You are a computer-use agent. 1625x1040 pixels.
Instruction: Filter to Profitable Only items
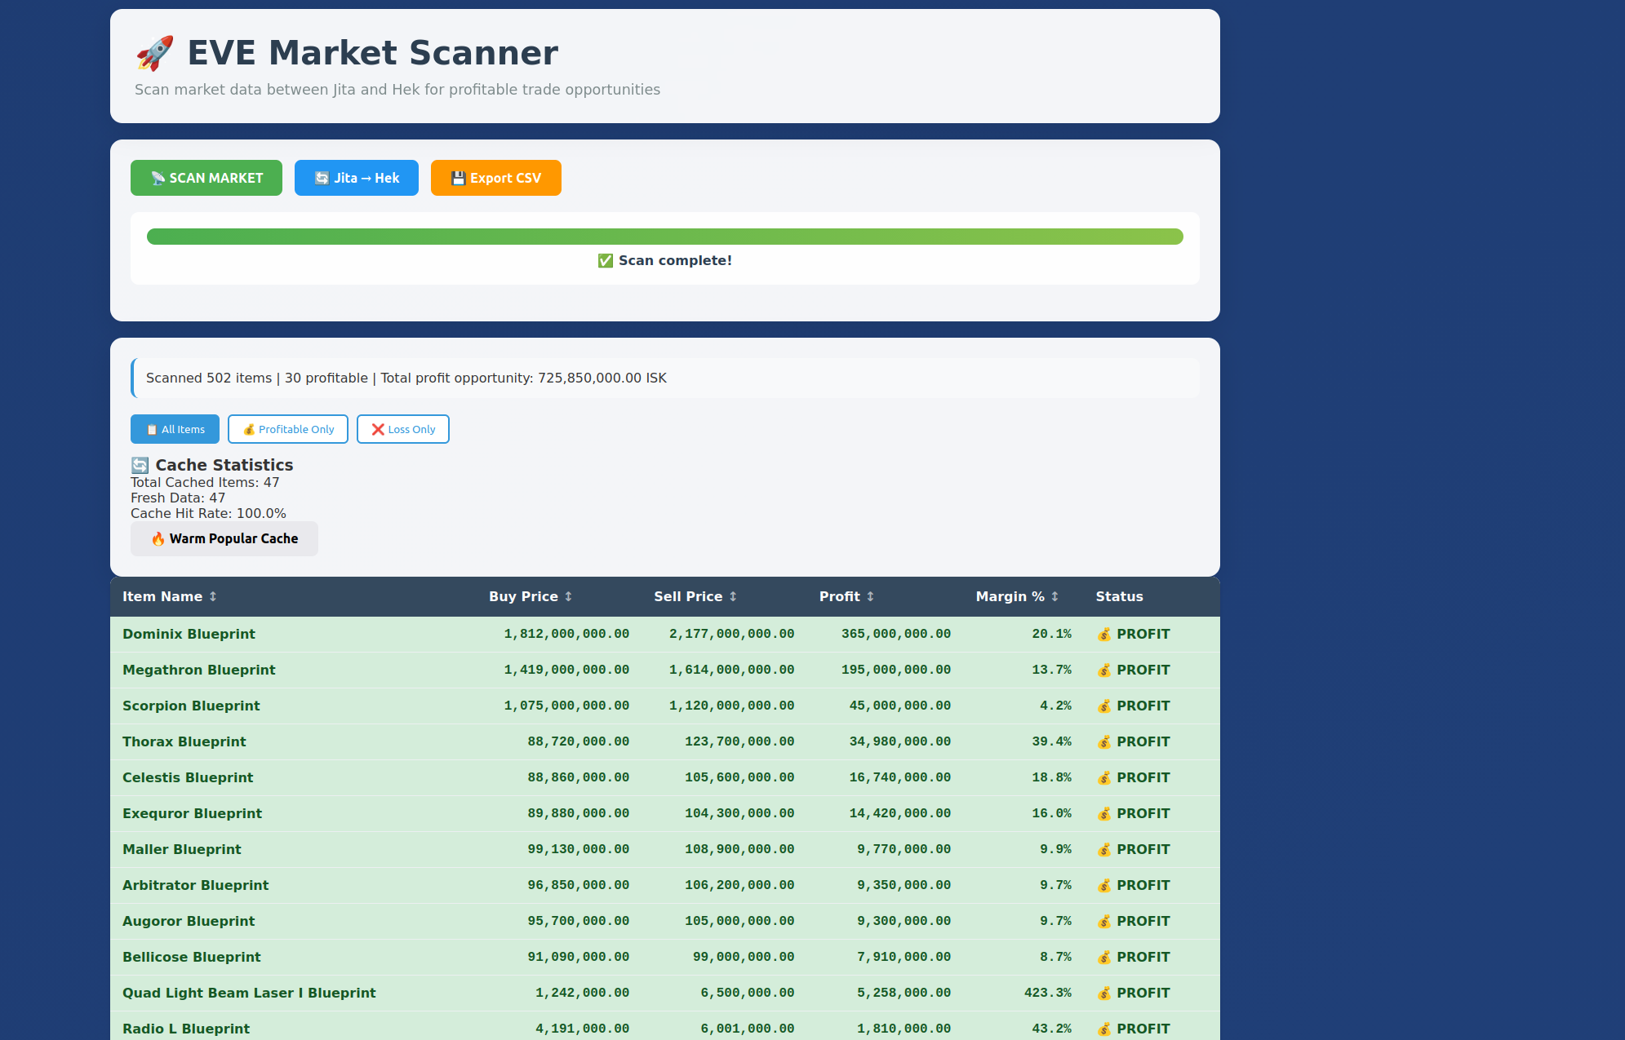click(288, 429)
